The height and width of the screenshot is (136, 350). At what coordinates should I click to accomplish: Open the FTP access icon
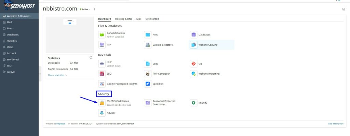click(x=102, y=45)
